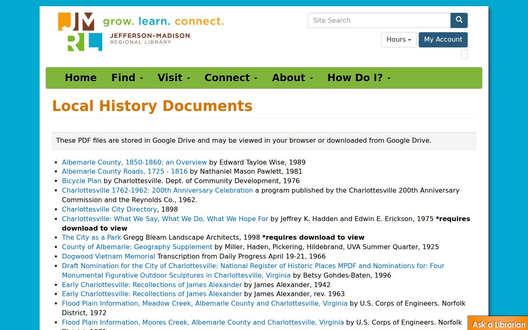
Task: Click the magnifier search button
Action: [459, 20]
